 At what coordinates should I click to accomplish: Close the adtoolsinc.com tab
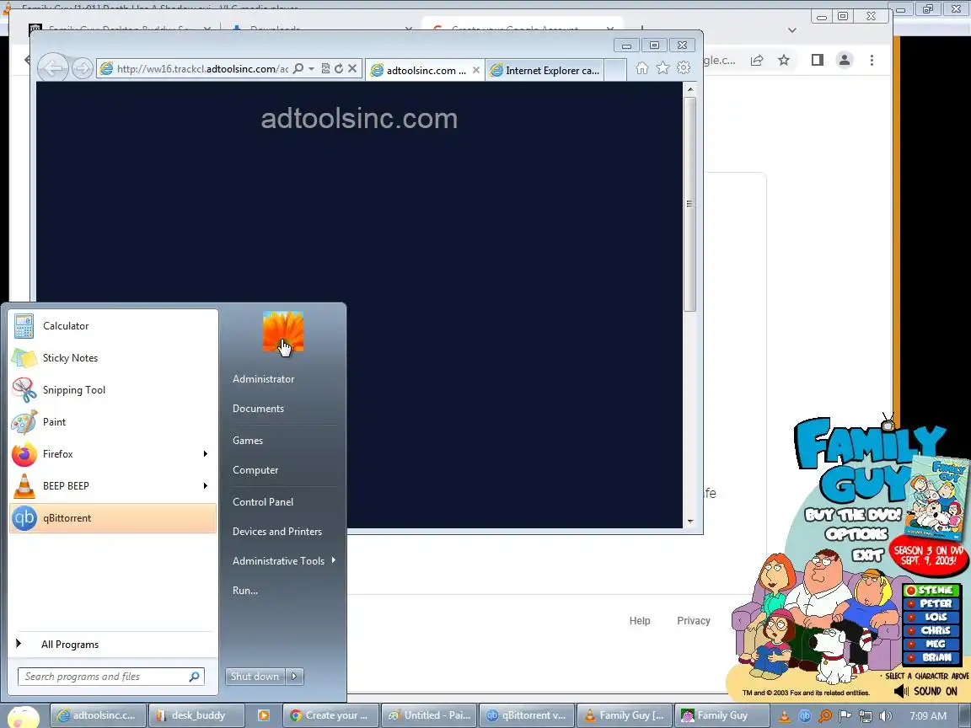476,71
